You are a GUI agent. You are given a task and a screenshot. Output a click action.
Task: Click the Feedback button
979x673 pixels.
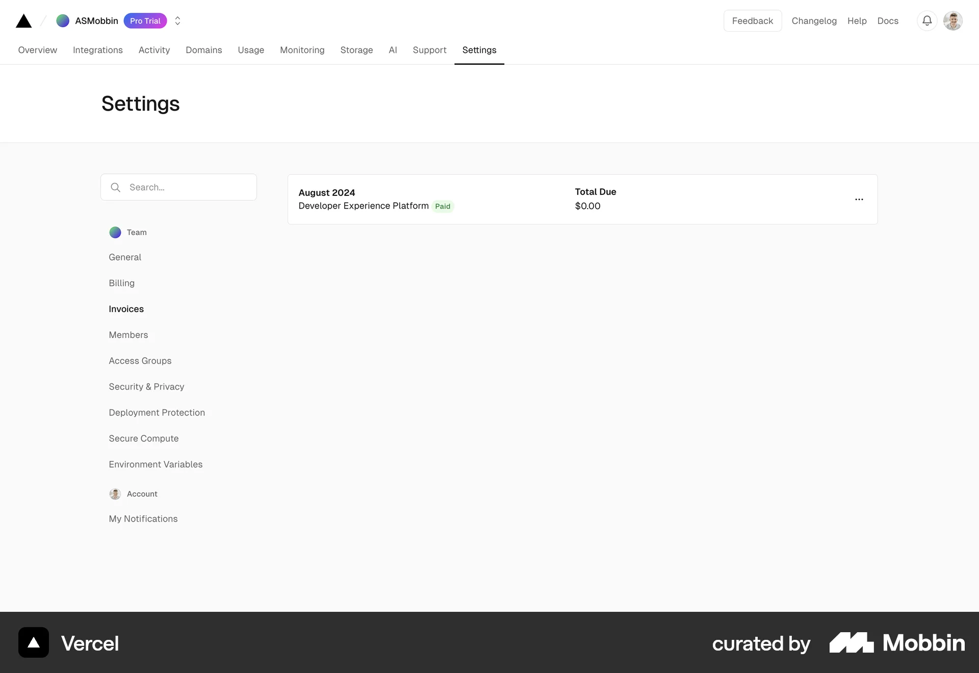pos(752,21)
